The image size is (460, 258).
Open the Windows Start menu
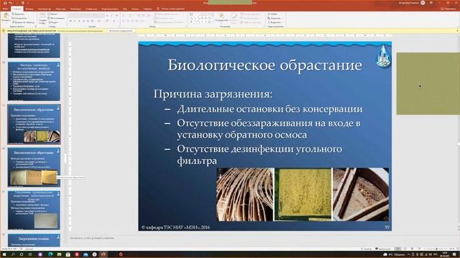(x=4, y=254)
